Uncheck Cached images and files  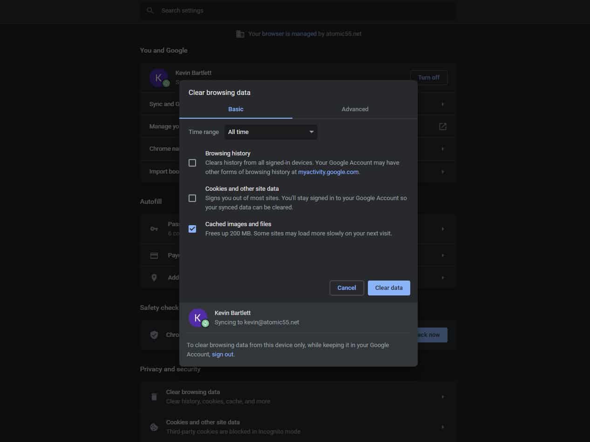(x=192, y=229)
